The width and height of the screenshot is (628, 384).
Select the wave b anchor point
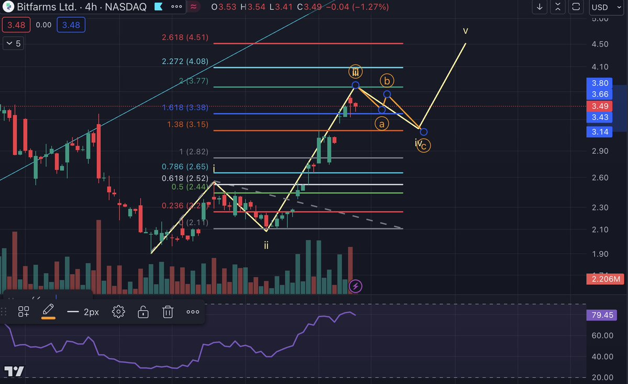pyautogui.click(x=387, y=94)
